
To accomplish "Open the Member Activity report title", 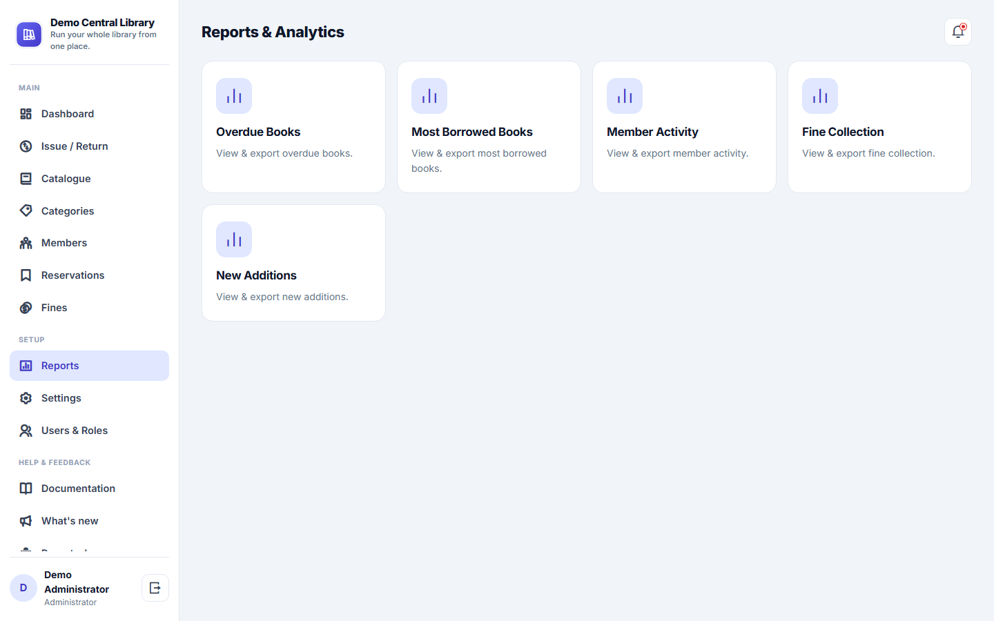I will (x=652, y=132).
